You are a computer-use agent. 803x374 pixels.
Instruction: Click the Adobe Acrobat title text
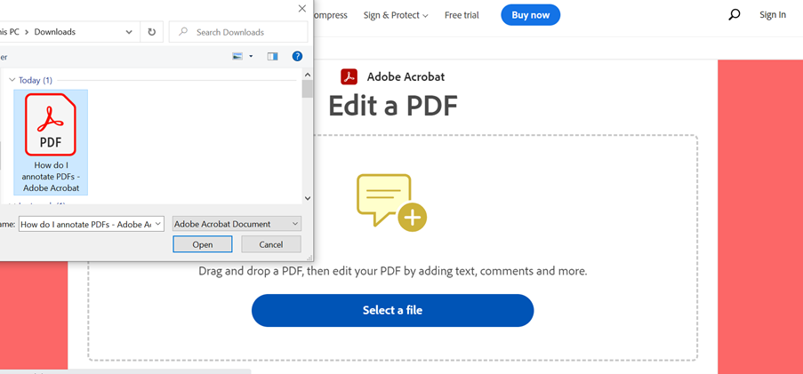coord(406,77)
